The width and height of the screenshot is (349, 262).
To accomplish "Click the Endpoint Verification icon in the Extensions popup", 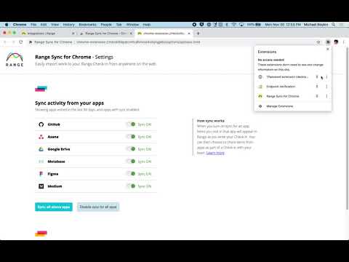I will tap(260, 87).
